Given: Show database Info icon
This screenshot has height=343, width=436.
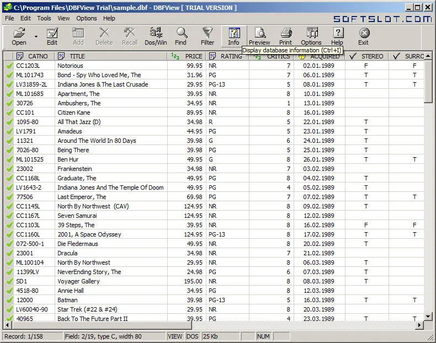Looking at the screenshot, I should click(234, 36).
